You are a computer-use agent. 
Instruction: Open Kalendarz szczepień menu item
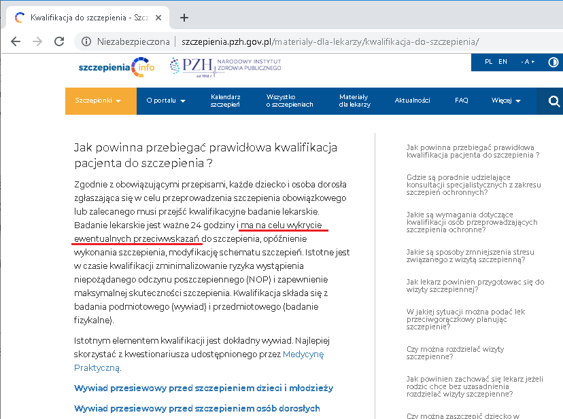[x=225, y=101]
